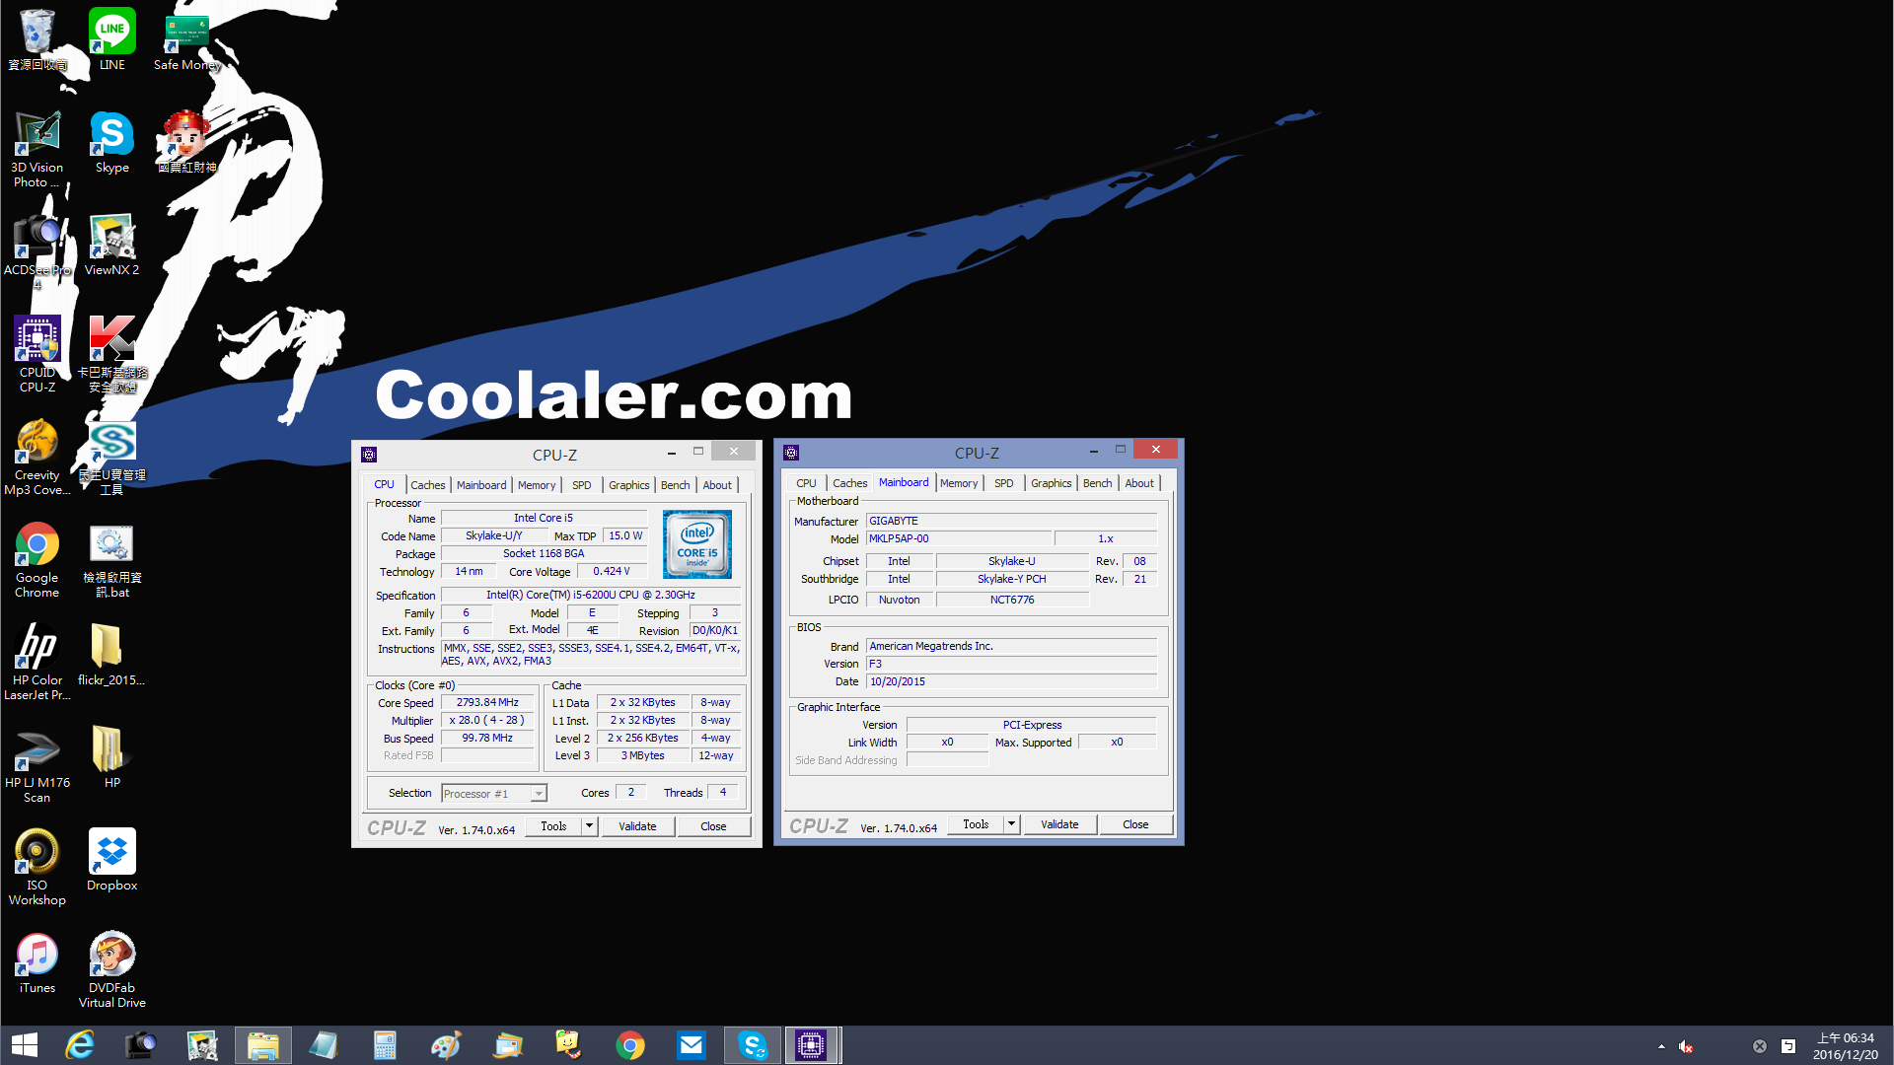
Task: Click Validate button in right CPU-Z
Action: pos(1059,824)
